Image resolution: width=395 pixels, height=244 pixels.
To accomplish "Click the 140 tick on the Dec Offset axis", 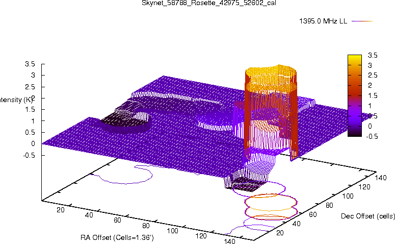I will tap(380, 178).
